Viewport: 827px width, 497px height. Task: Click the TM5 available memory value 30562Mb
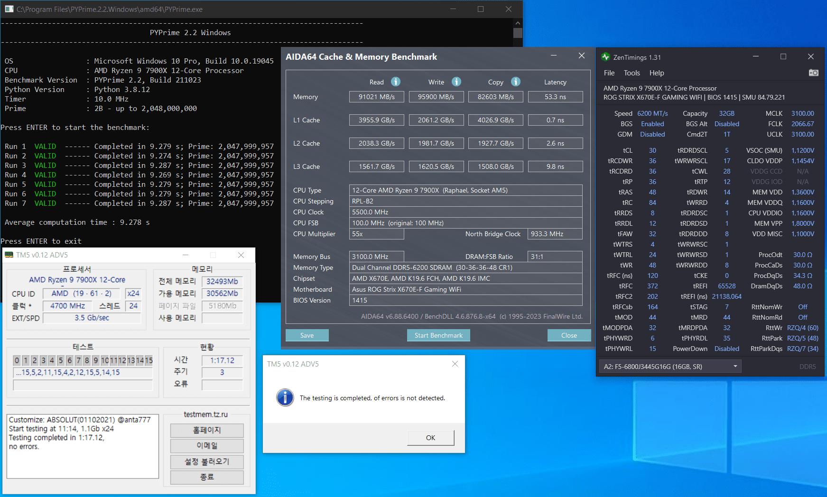coord(222,294)
